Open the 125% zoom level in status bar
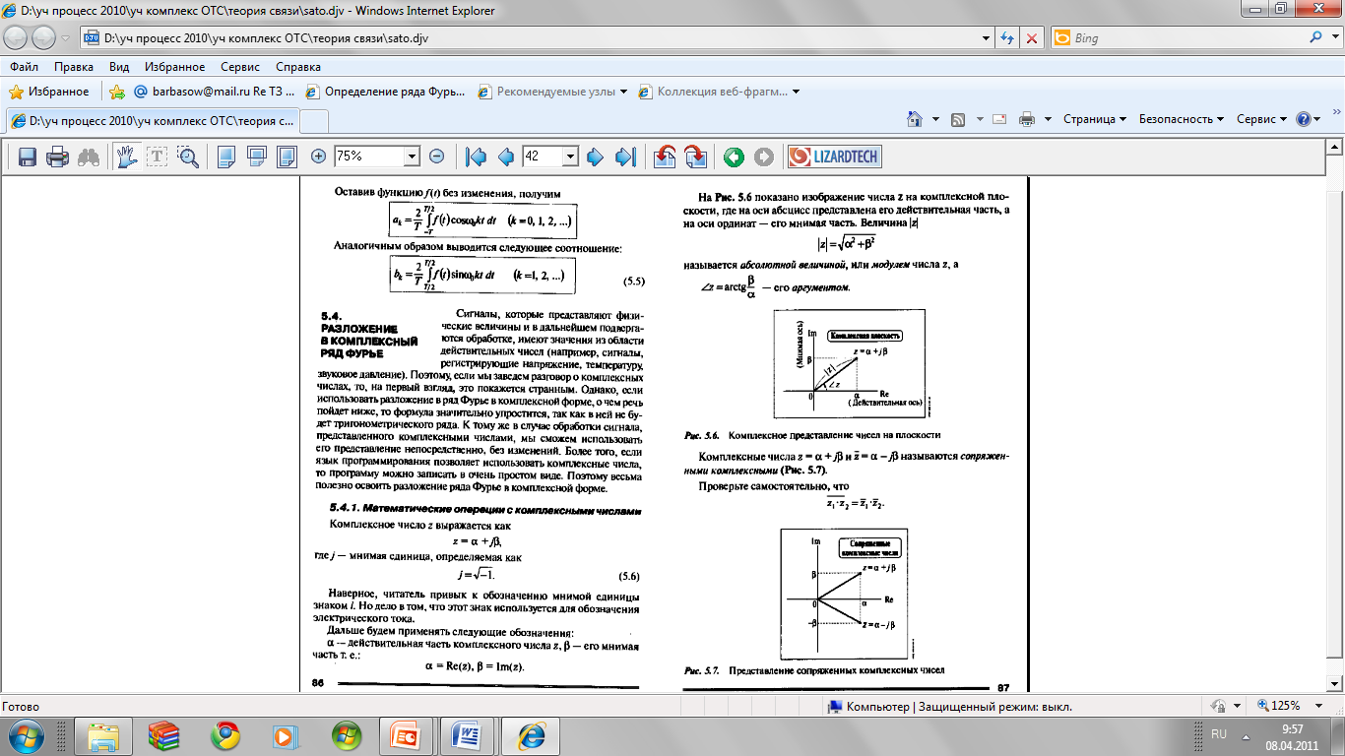This screenshot has width=1345, height=756. point(1291,706)
